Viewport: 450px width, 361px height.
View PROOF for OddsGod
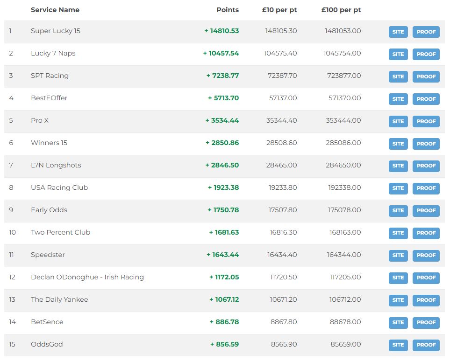pyautogui.click(x=426, y=345)
